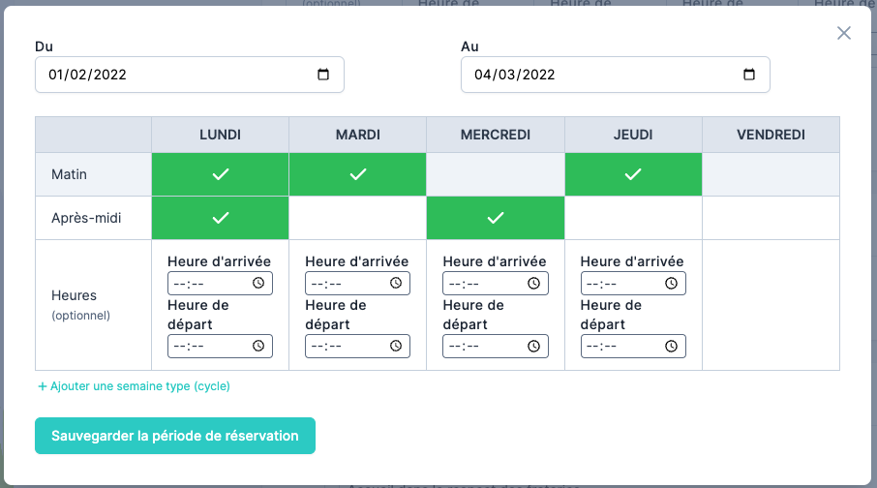Viewport: 877px width, 488px height.
Task: Enable Jeudi afternoon slot
Action: click(633, 218)
